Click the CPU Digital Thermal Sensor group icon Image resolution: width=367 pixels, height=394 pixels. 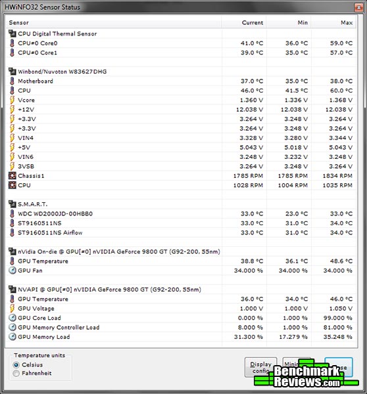(x=12, y=33)
